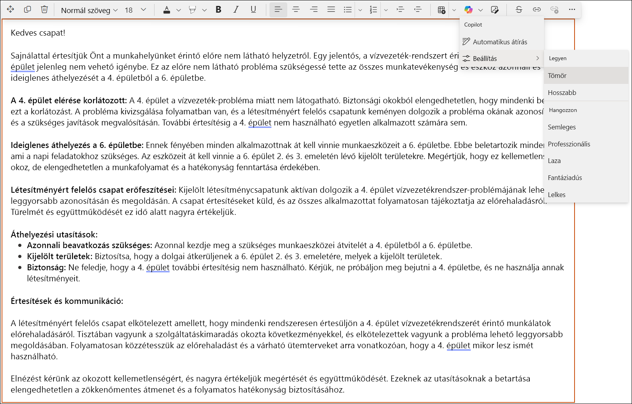Toggle bold formatting
Viewport: 632px width, 404px height.
[x=218, y=9]
